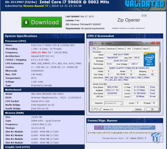Close the ad with the X icon
Screen dimensions: 167x149
tap(145, 16)
